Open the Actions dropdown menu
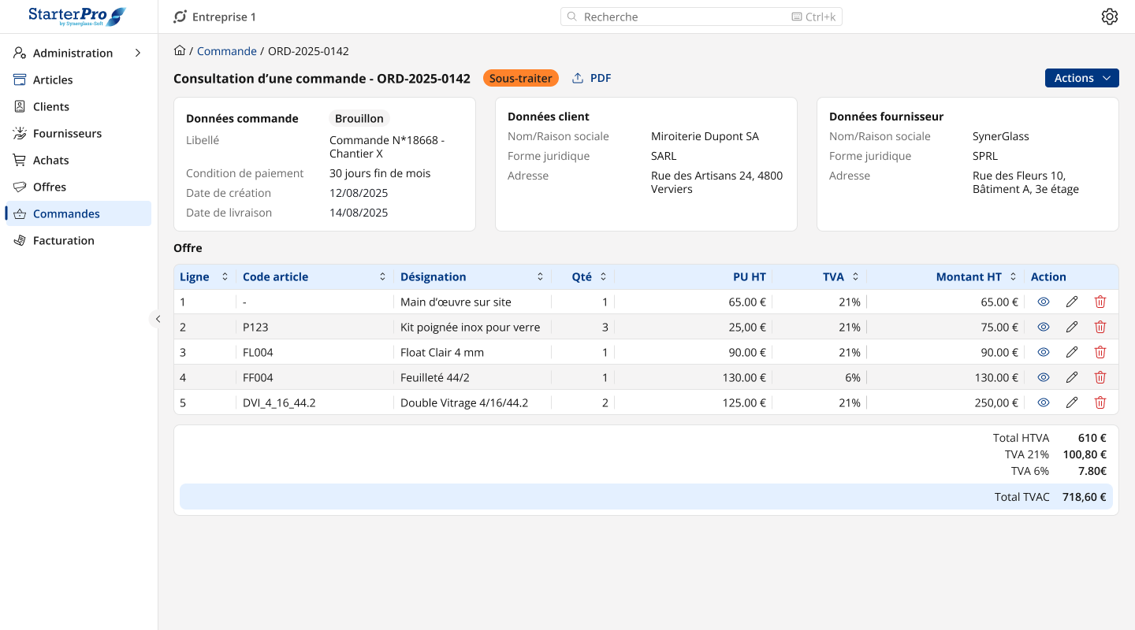 pos(1081,78)
